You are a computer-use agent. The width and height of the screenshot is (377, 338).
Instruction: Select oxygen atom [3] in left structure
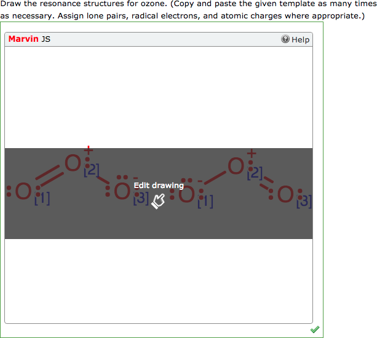[123, 192]
